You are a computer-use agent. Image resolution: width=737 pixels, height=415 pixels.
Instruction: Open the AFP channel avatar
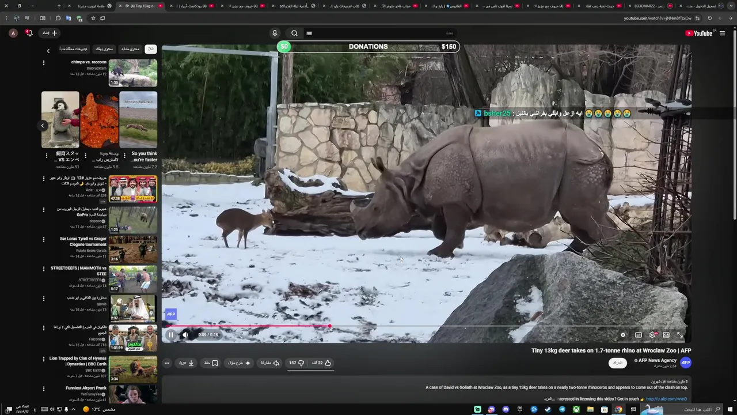tap(685, 363)
